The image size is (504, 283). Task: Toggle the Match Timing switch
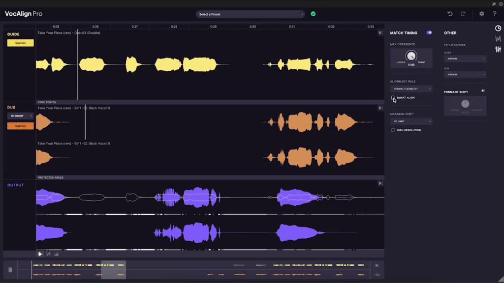coord(429,33)
